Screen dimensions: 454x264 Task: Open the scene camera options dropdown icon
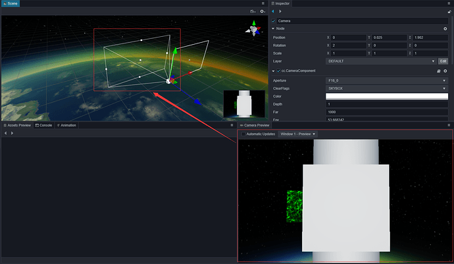point(253,11)
